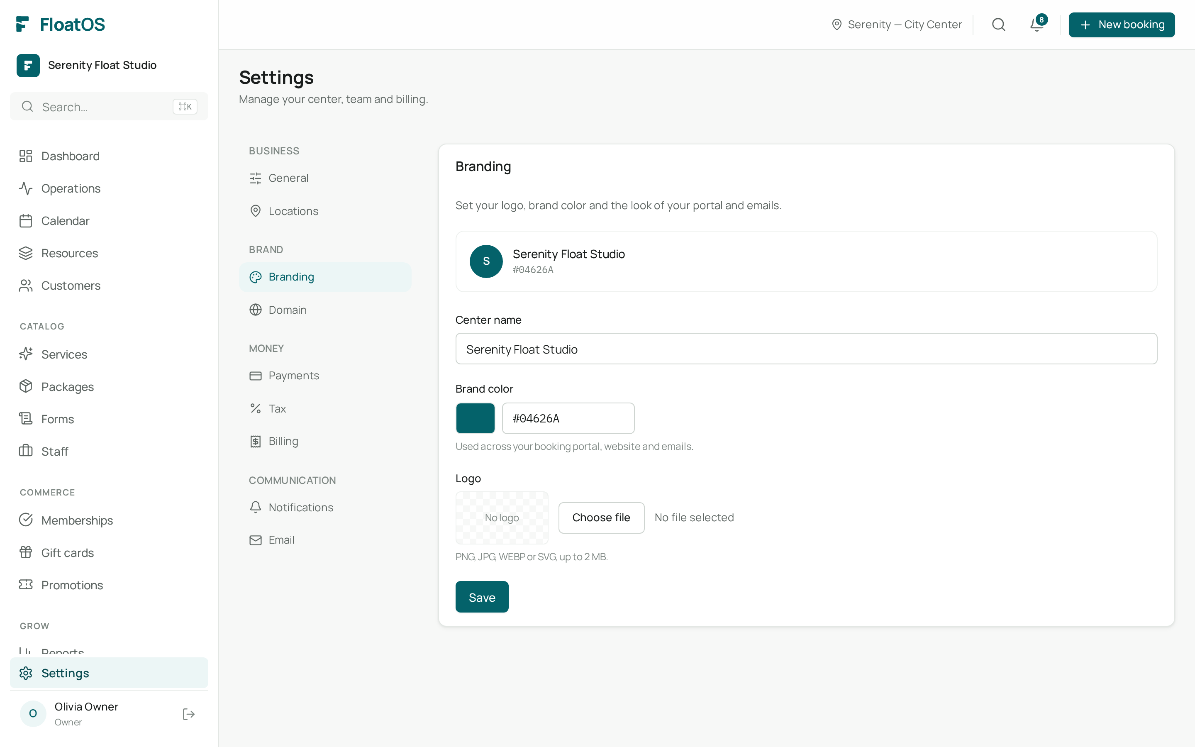Click the 'No file selected' text
The image size is (1195, 747).
pyautogui.click(x=694, y=517)
